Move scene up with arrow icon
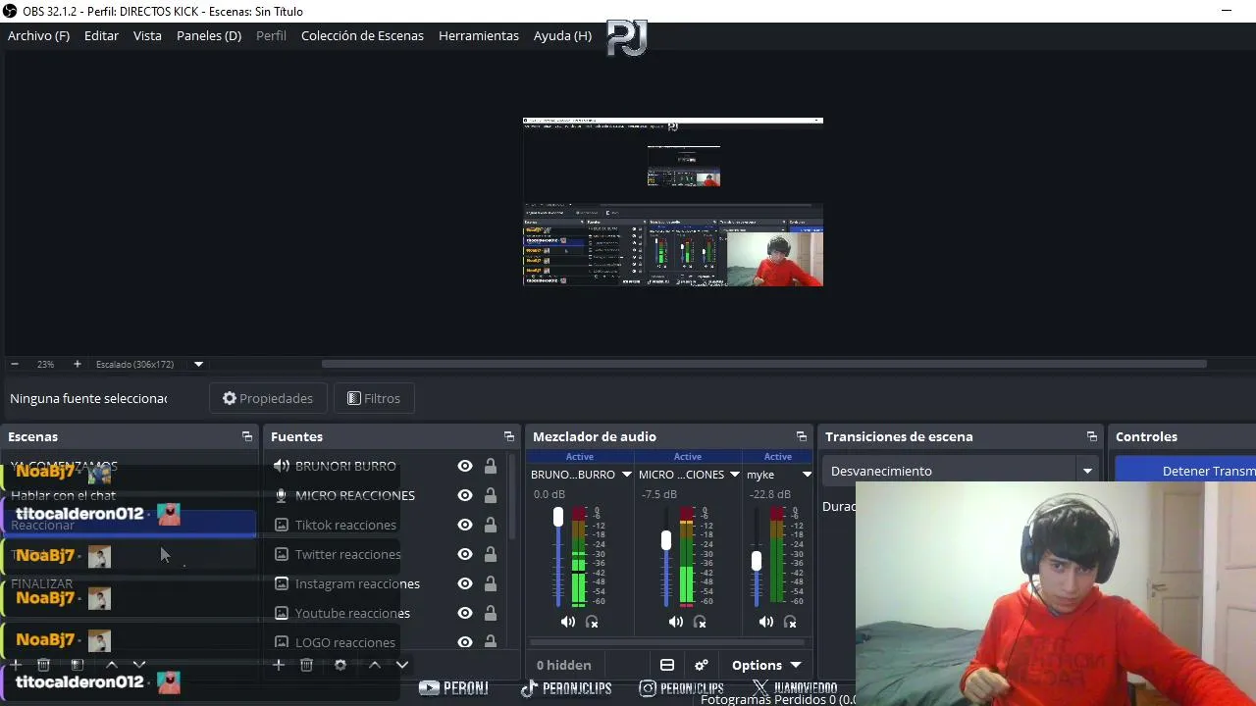1256x706 pixels. coord(112,665)
